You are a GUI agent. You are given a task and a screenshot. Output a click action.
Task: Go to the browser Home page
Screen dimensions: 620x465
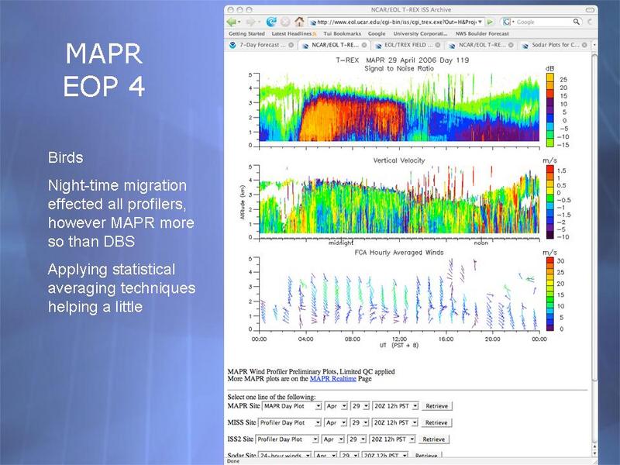pos(298,22)
